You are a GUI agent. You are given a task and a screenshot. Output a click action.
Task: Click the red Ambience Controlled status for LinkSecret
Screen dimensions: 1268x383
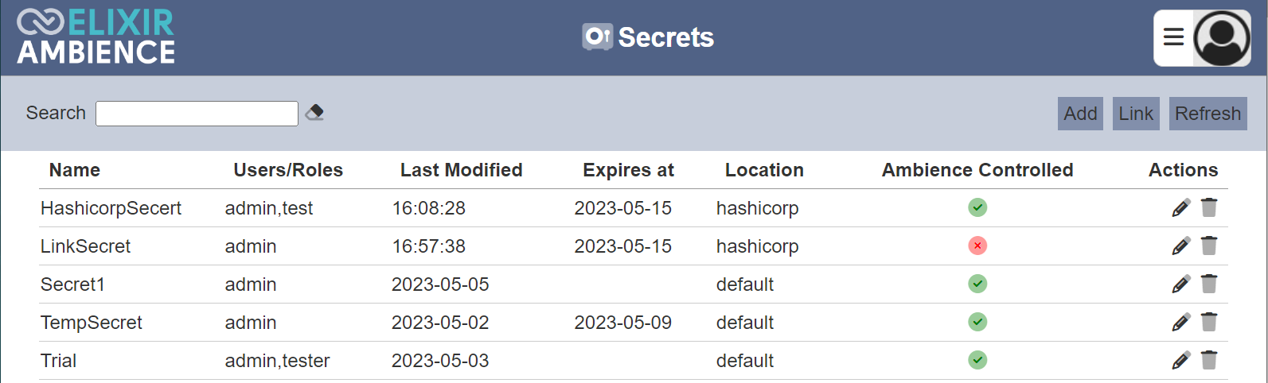coord(977,246)
